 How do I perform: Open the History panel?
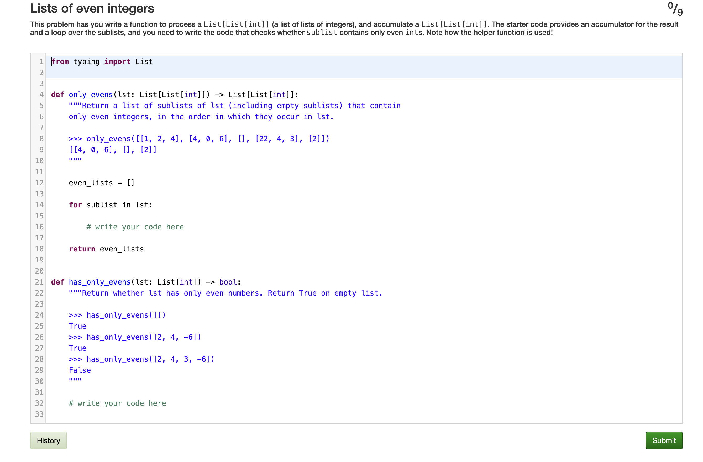coord(48,440)
